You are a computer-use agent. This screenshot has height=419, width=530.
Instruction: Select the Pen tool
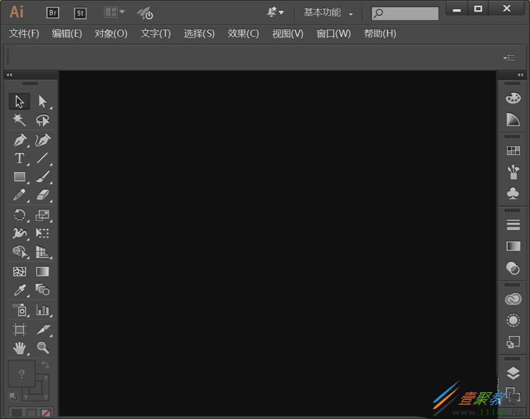click(19, 140)
